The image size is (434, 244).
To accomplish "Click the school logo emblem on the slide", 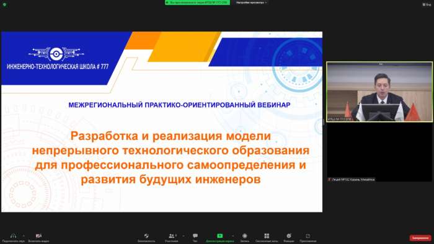I will pyautogui.click(x=56, y=54).
